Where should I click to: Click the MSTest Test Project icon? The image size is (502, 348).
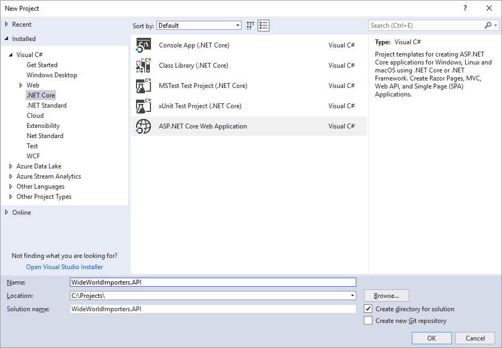144,86
